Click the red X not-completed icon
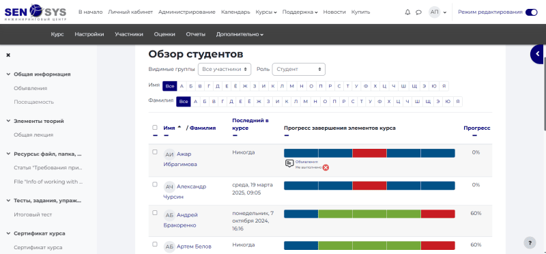 [326, 167]
